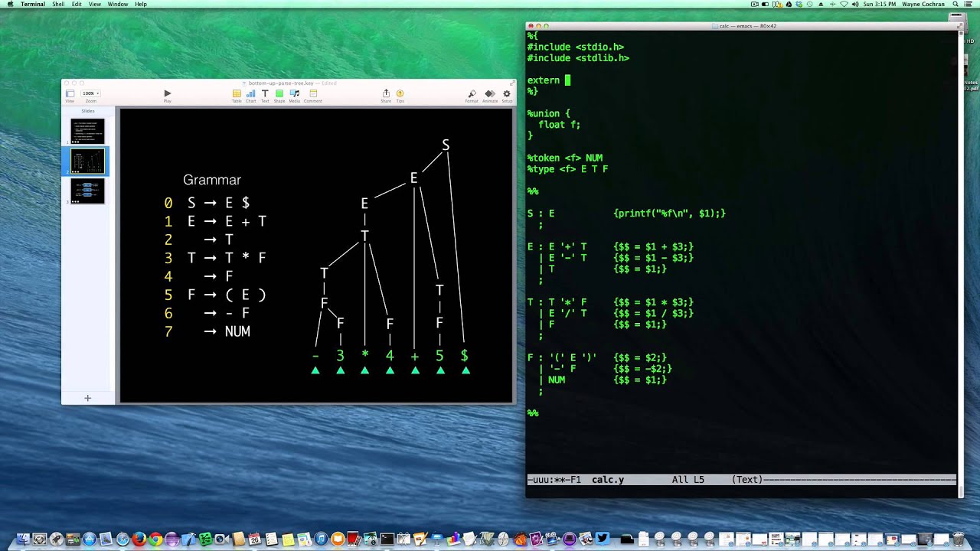The width and height of the screenshot is (980, 551).
Task: Open Finder from the Dock
Action: 22,540
